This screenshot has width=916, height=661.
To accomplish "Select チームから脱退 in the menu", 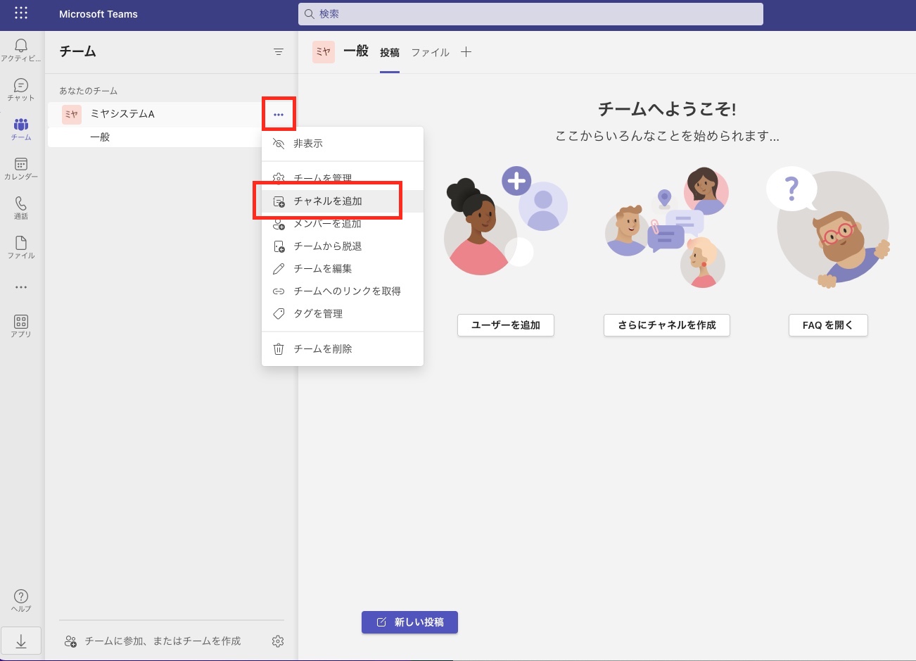I will 343,246.
